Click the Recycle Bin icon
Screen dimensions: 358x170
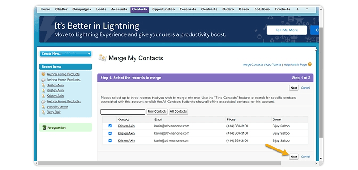pyautogui.click(x=44, y=128)
